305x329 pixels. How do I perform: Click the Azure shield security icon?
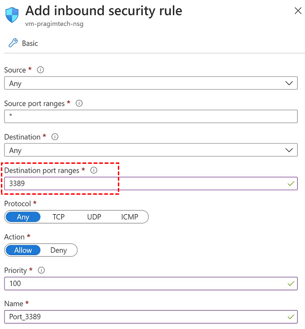[x=12, y=14]
